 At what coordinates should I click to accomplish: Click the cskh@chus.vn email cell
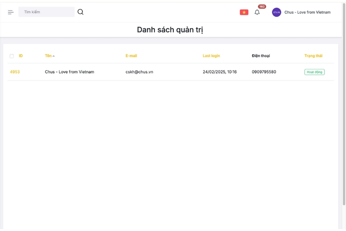139,72
